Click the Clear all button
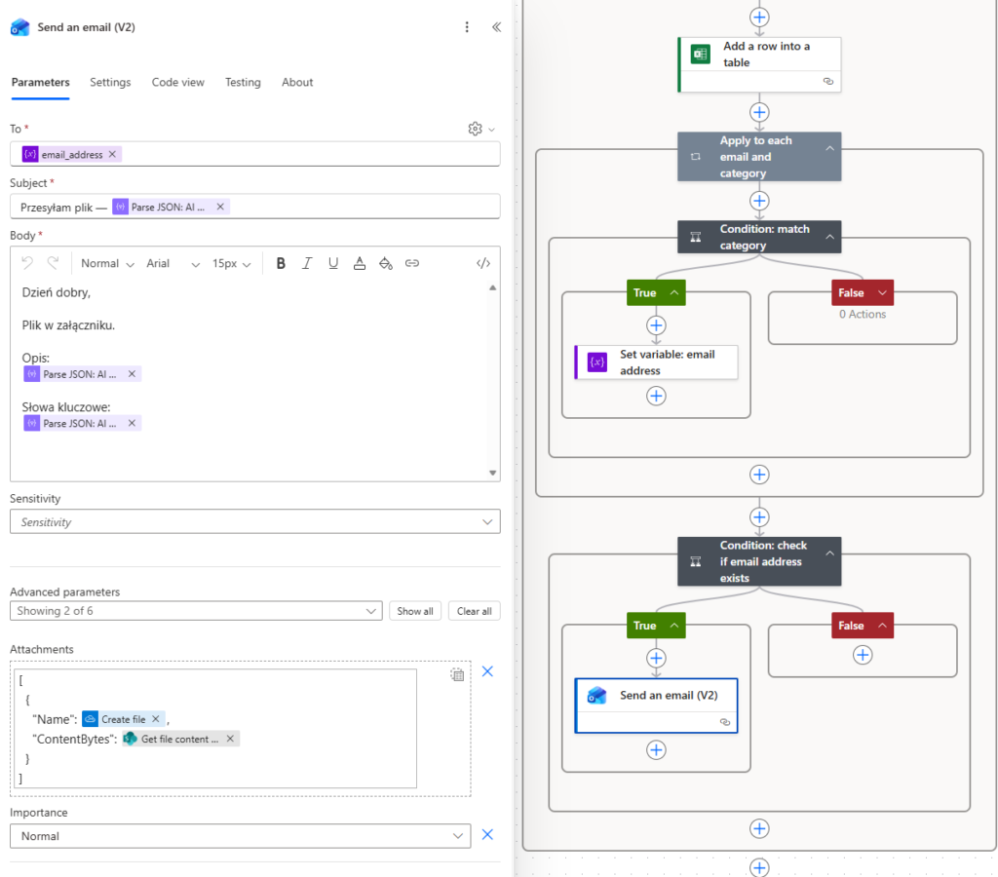The width and height of the screenshot is (998, 877). (x=475, y=611)
